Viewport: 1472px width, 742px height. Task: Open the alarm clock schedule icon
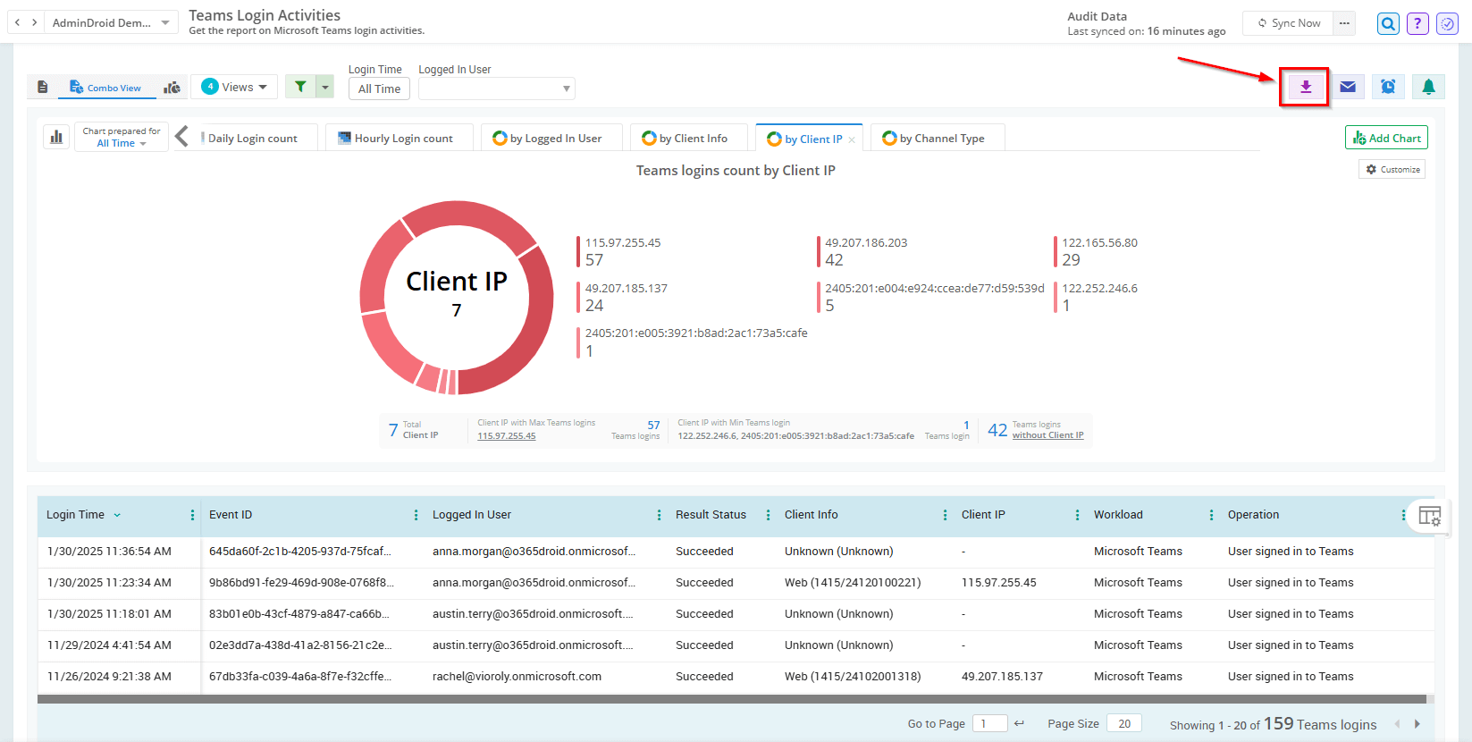[x=1388, y=87]
